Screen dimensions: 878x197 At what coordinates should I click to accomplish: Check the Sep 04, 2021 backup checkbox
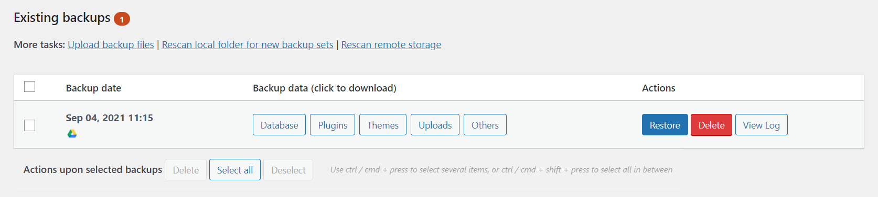[x=30, y=125]
